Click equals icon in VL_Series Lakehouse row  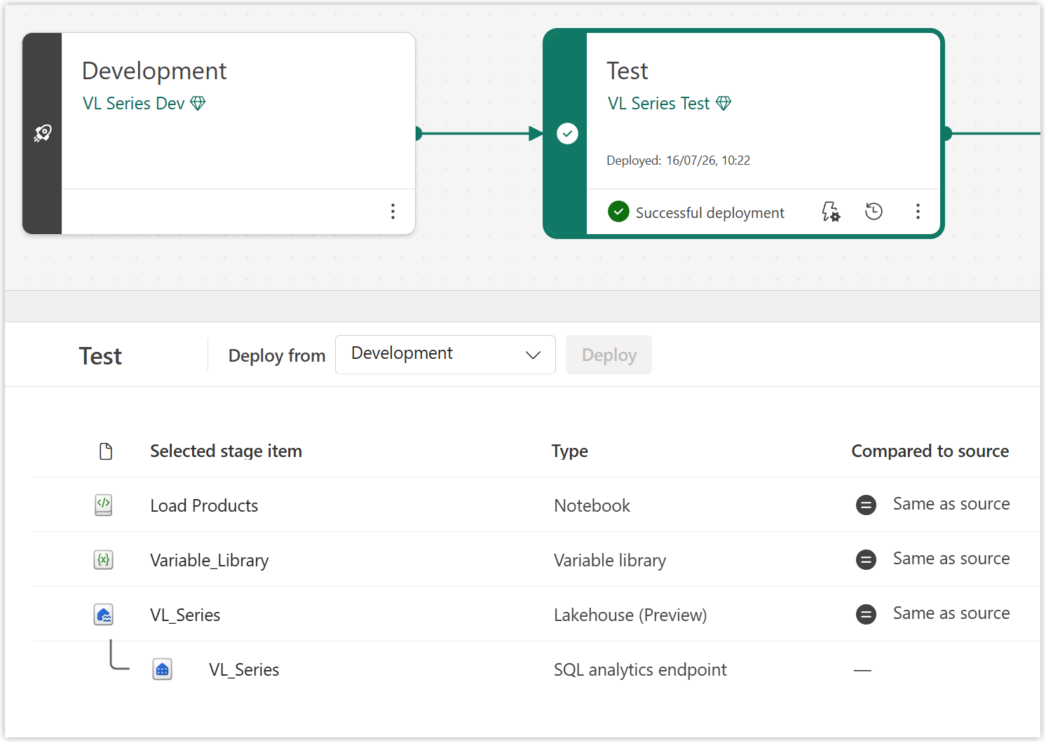[866, 615]
